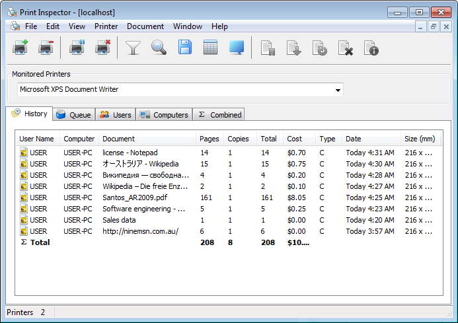
Task: Switch to the Combined tab
Action: (x=219, y=115)
